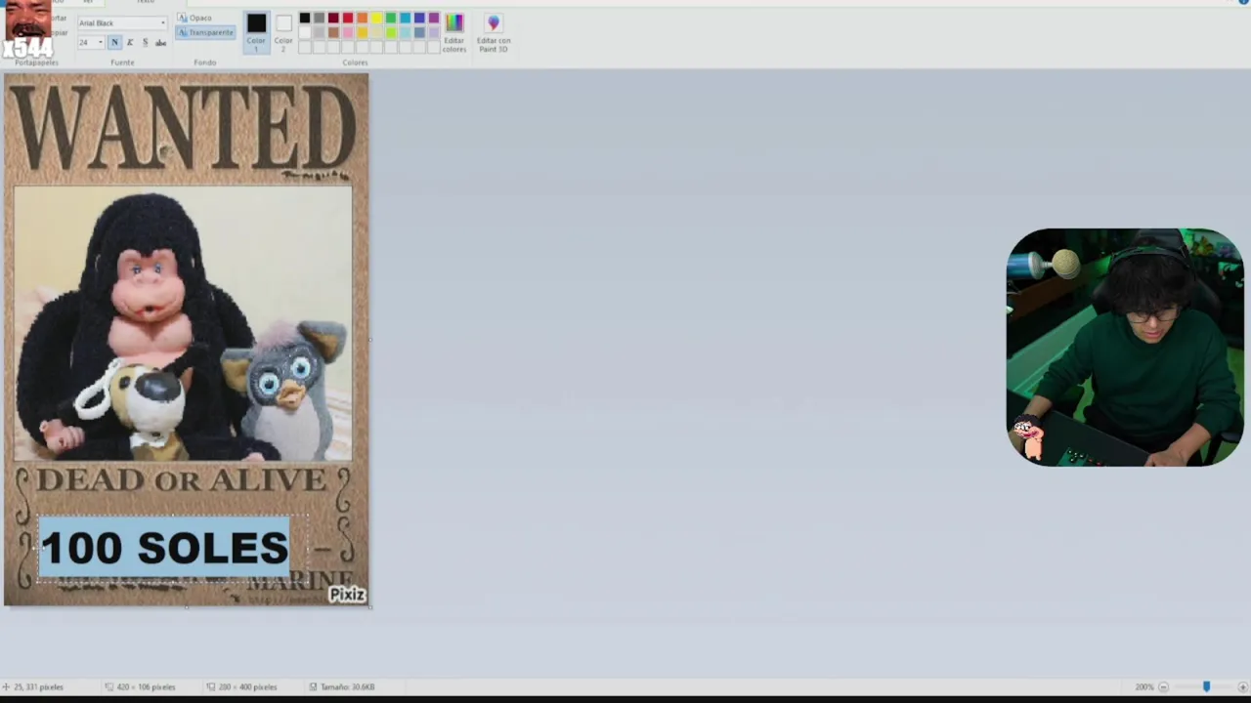The height and width of the screenshot is (703, 1251).
Task: Pick the indigo color swatch
Action: [x=419, y=18]
